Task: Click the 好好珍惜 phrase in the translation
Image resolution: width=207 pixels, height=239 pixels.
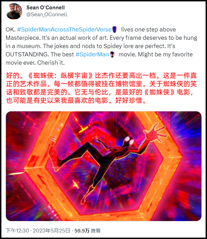Action: pos(129,100)
